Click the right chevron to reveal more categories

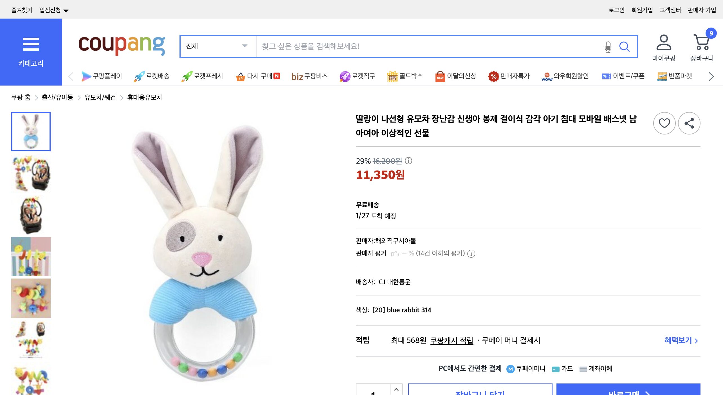711,76
